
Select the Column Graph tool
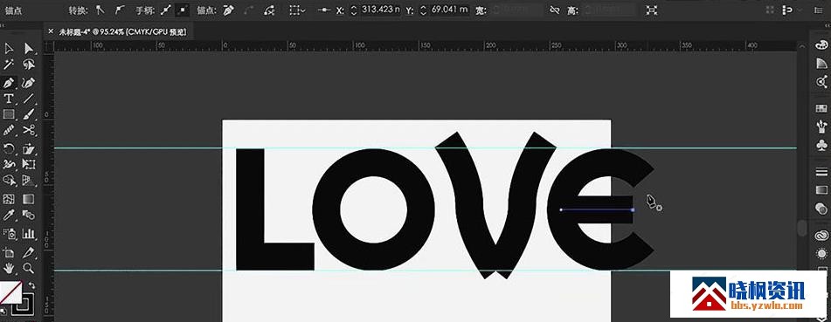pos(29,233)
